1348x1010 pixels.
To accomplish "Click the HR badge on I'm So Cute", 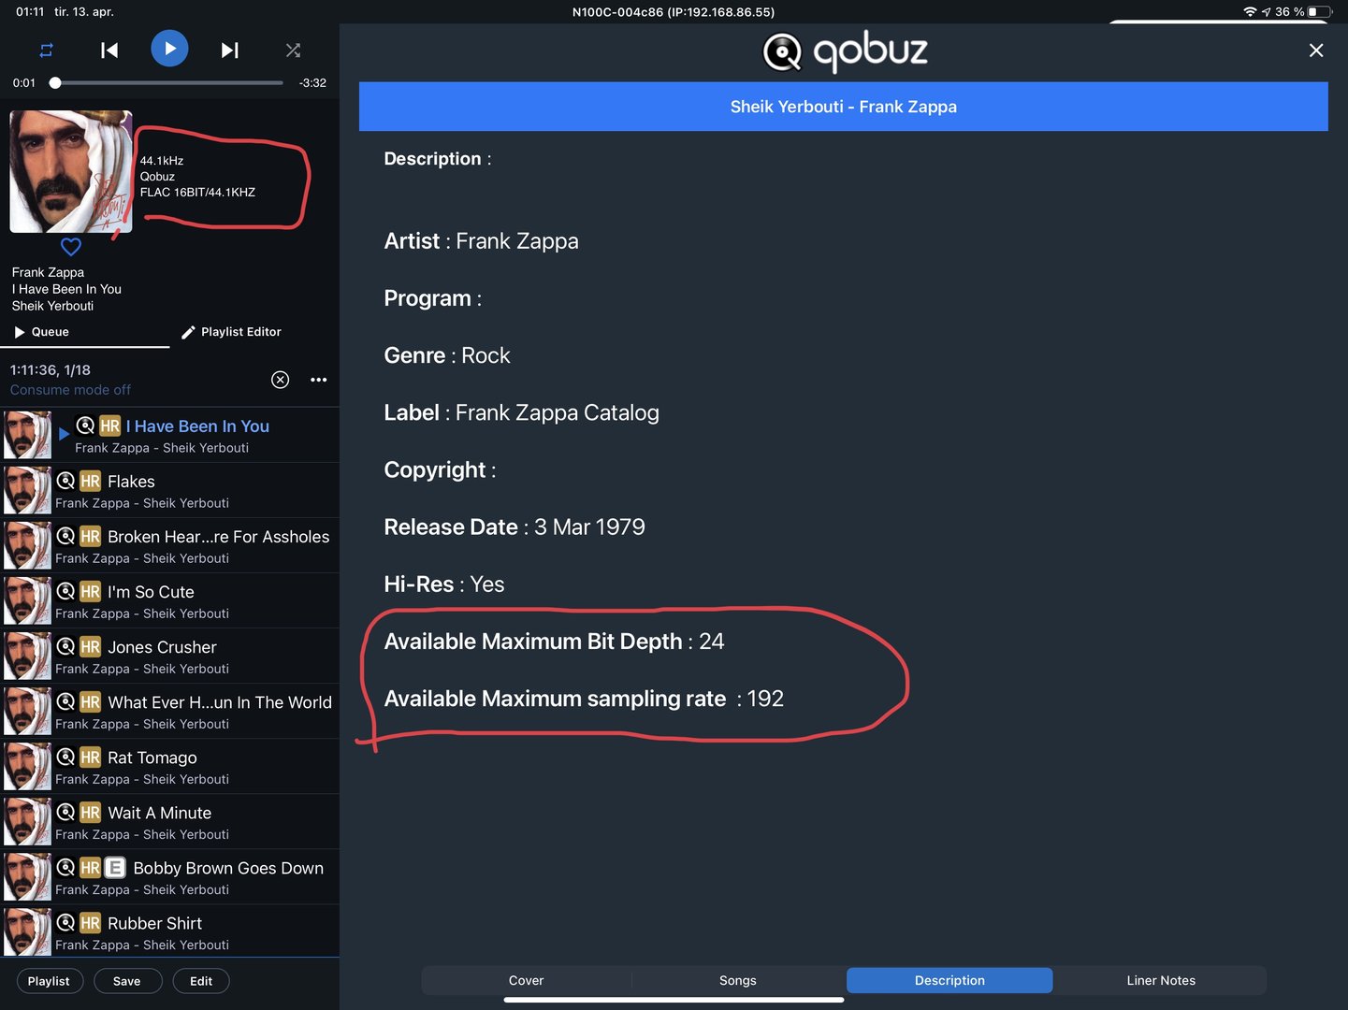I will pyautogui.click(x=90, y=591).
